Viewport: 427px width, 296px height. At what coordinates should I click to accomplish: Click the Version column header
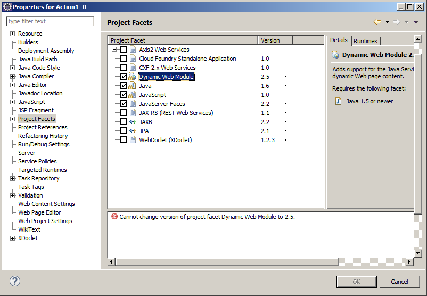275,40
